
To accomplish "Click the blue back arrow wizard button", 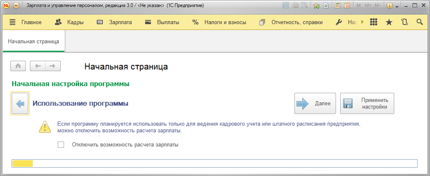I will point(20,103).
